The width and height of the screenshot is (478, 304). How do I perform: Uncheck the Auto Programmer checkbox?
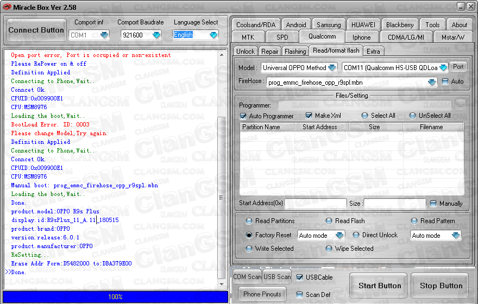(243, 116)
